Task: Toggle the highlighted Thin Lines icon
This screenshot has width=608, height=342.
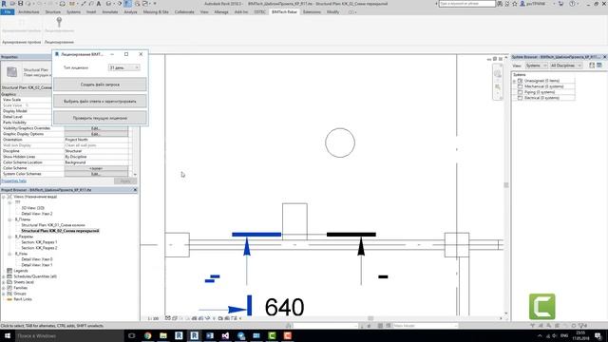Action: [127, 4]
